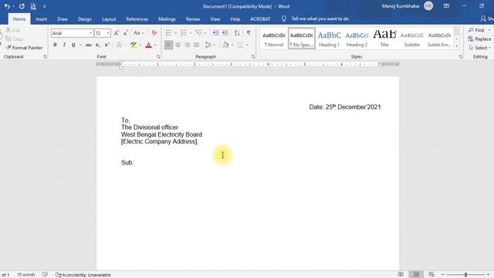This screenshot has height=278, width=494.
Task: Expand the Font dialog launcher
Action: pos(158,56)
